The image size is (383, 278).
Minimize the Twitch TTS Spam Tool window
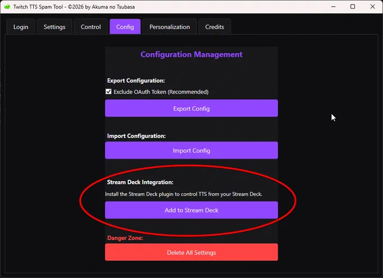(333, 7)
